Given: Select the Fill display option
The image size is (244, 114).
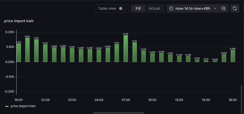Looking at the screenshot, I should pyautogui.click(x=138, y=8).
